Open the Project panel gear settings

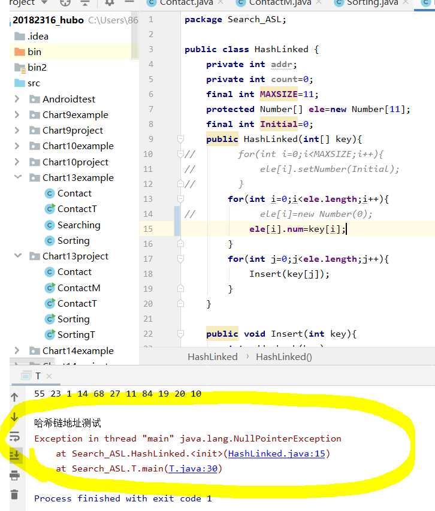[x=110, y=2]
